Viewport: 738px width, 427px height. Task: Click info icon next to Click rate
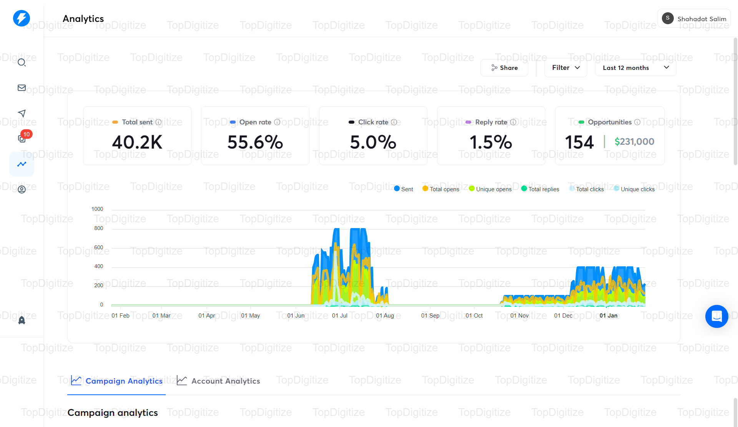pos(394,122)
